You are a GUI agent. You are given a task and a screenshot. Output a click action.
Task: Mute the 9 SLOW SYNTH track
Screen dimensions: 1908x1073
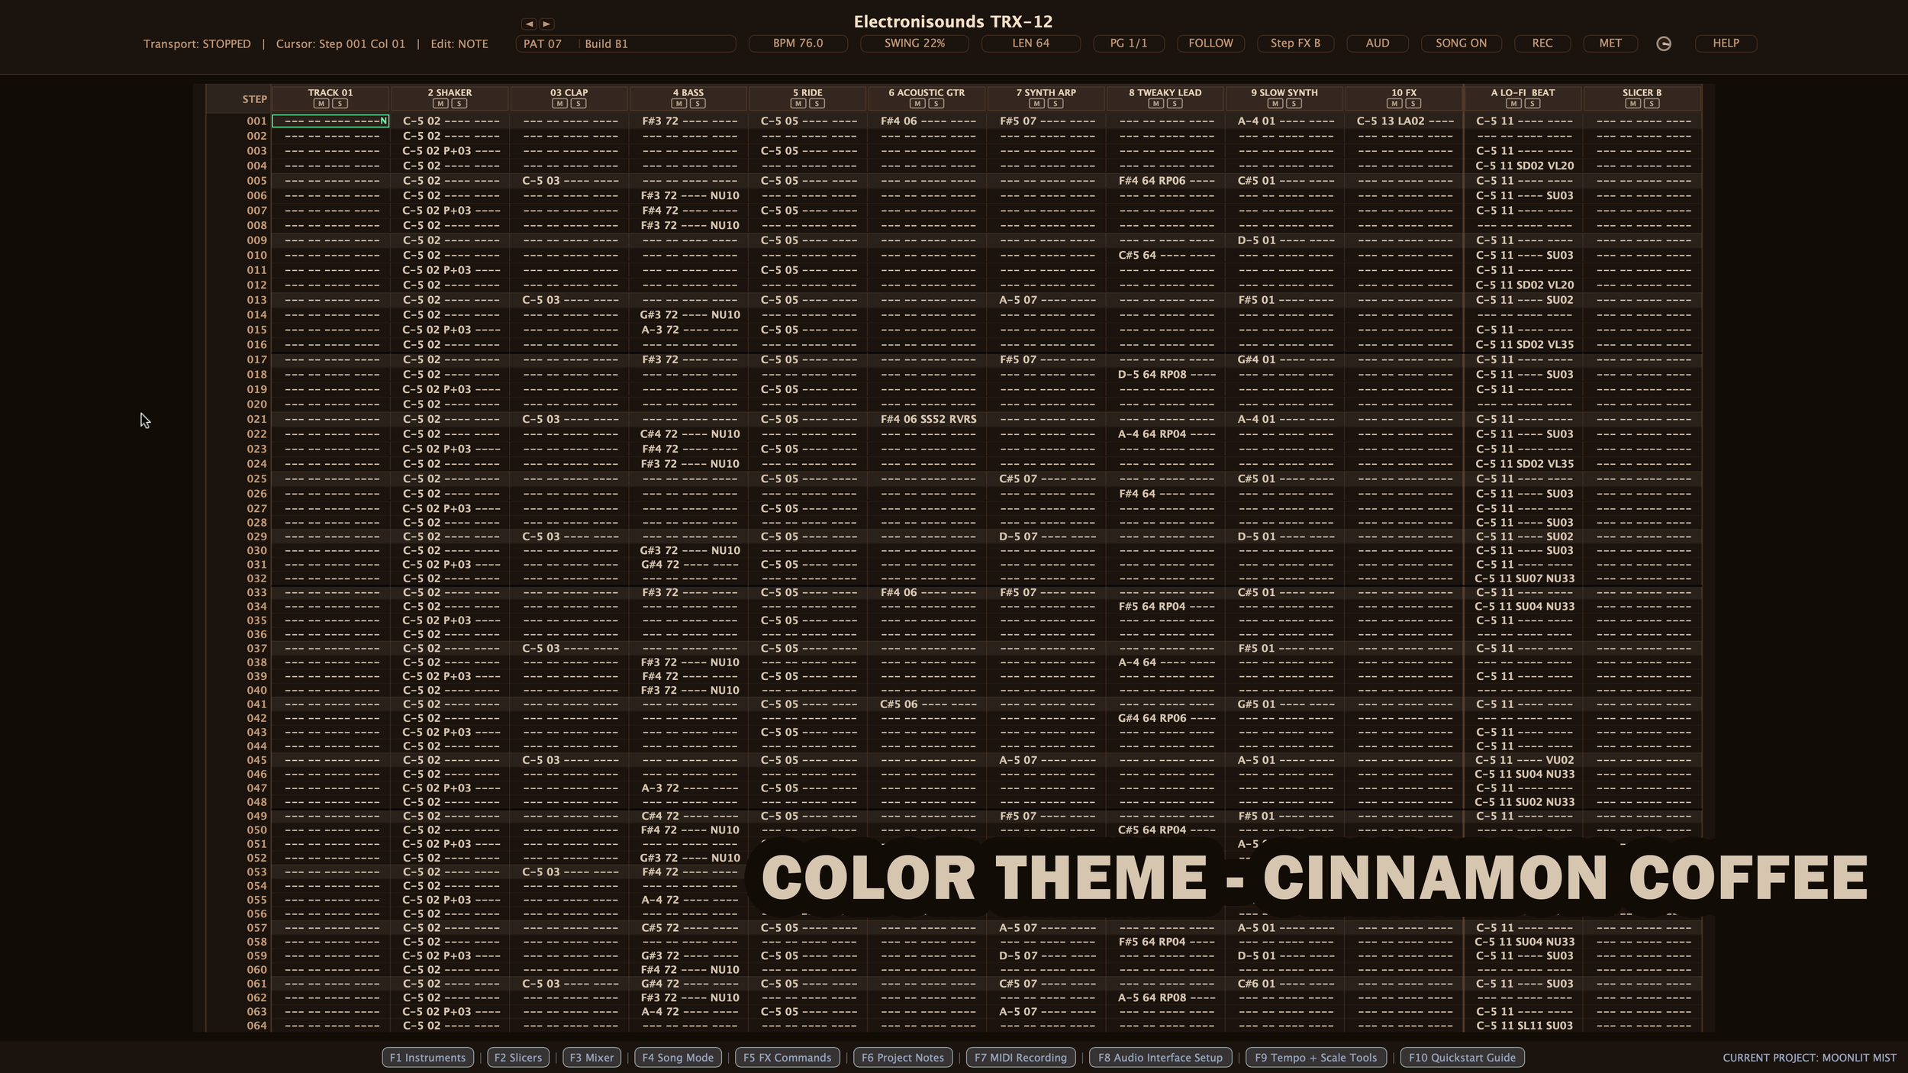(1275, 104)
